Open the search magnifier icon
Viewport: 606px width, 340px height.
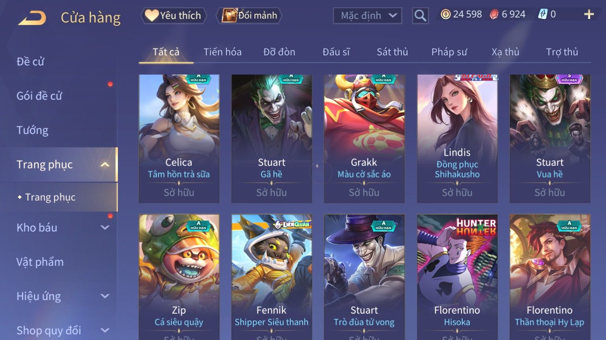point(420,16)
